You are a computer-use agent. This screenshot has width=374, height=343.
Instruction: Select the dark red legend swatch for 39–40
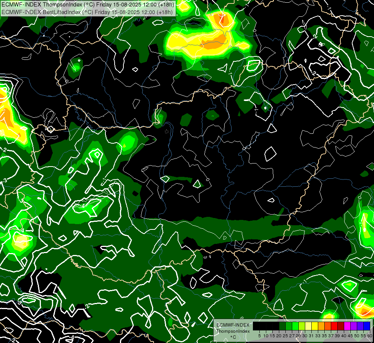coord(341,326)
